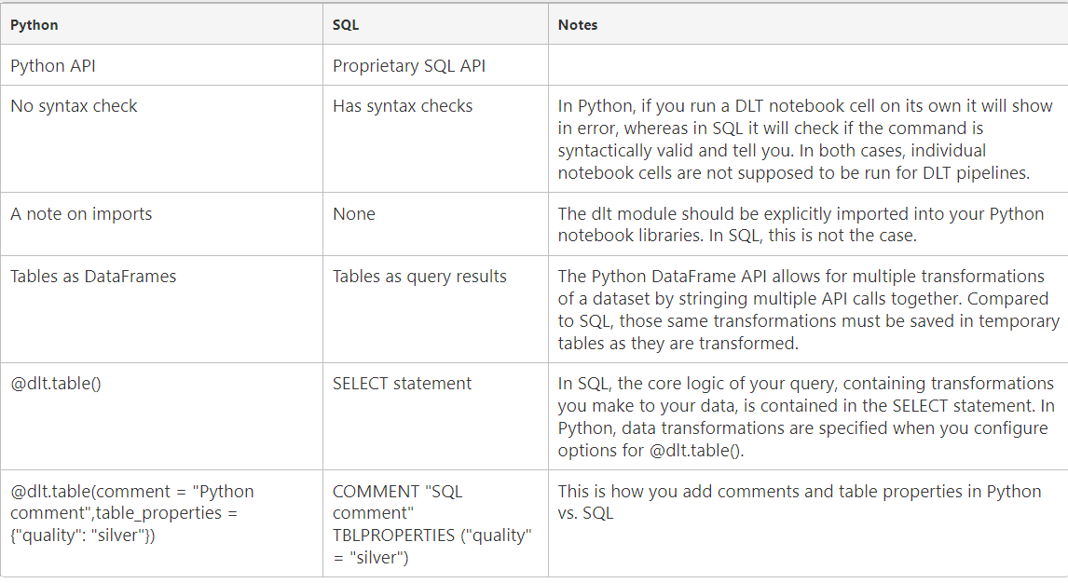The width and height of the screenshot is (1068, 583).
Task: Click the Python comment table_properties code cell
Action: tap(161, 523)
